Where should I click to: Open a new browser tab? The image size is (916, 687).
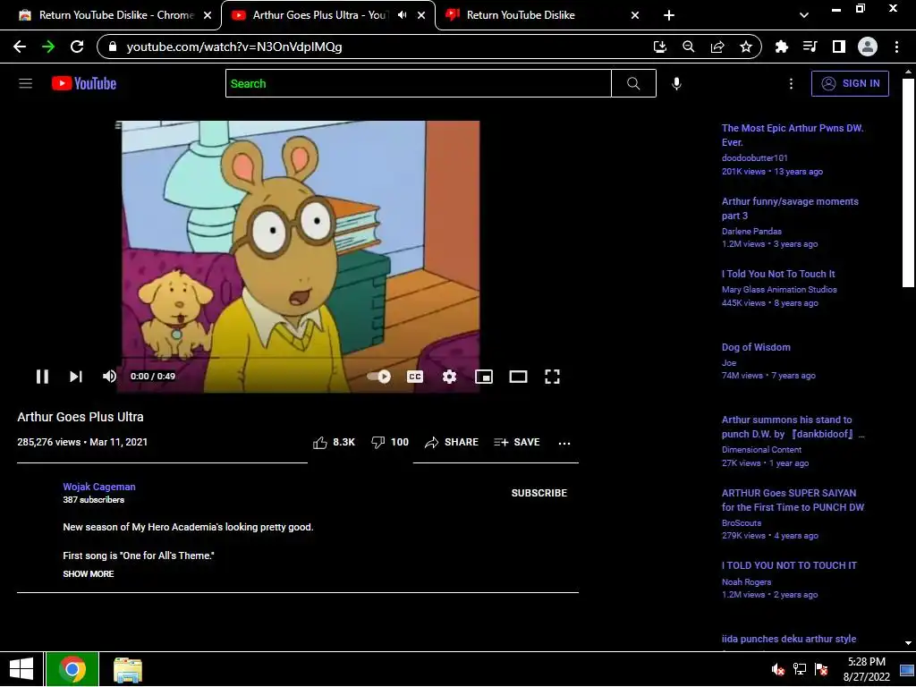tap(669, 15)
